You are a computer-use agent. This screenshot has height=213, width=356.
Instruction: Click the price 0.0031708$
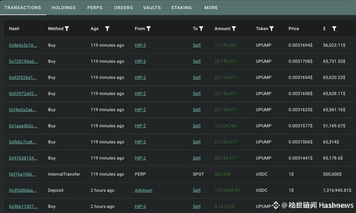(300, 61)
